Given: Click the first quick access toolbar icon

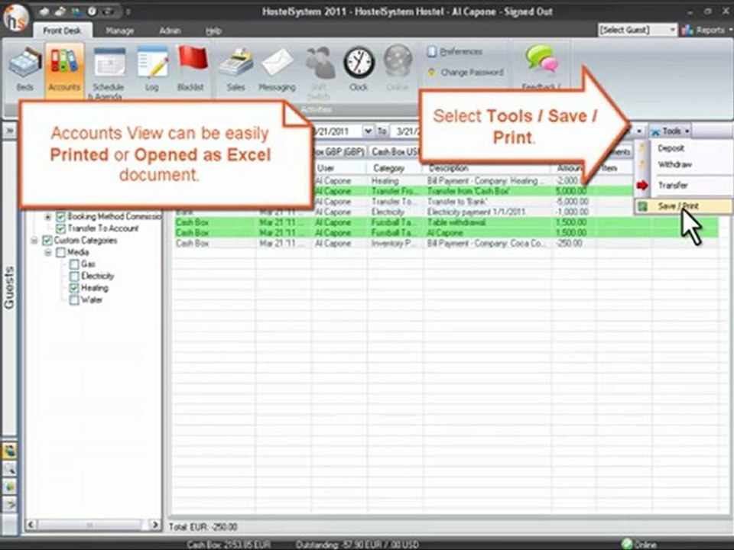Looking at the screenshot, I should click(44, 11).
